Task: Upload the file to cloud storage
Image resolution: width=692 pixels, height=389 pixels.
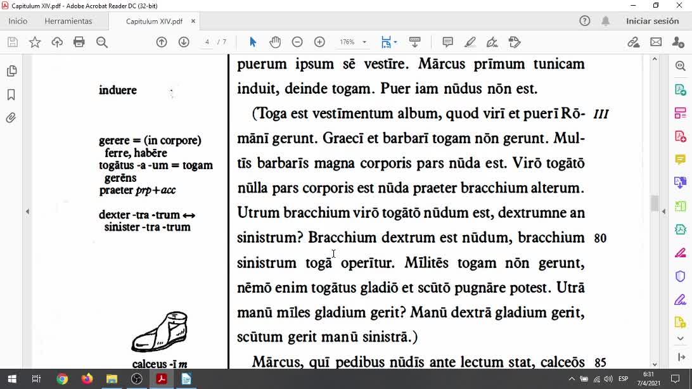Action: click(57, 42)
